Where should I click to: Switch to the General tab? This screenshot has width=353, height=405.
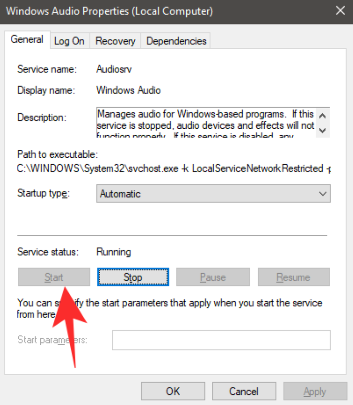click(x=27, y=40)
